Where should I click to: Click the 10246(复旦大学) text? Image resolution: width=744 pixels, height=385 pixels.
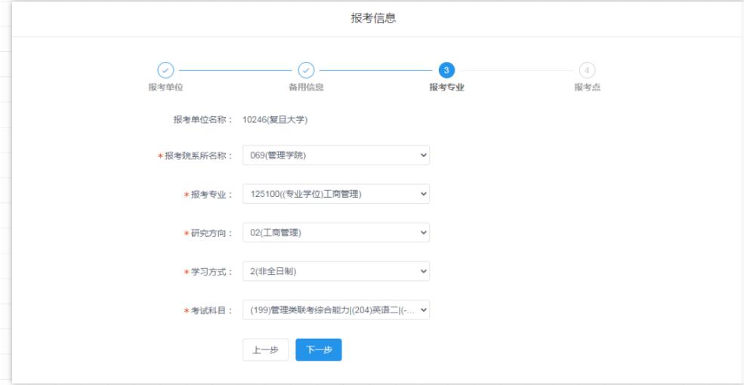point(275,120)
